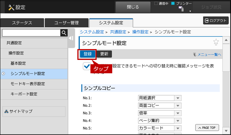231x135 pixels.
Task: Open the No.4 ページ集約 dropdown
Action: (x=160, y=121)
